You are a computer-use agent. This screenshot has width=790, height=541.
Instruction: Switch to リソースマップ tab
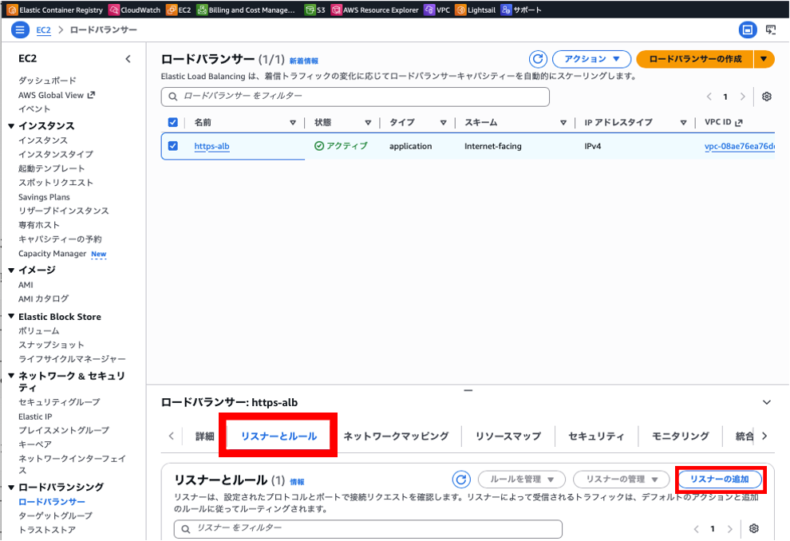point(508,436)
